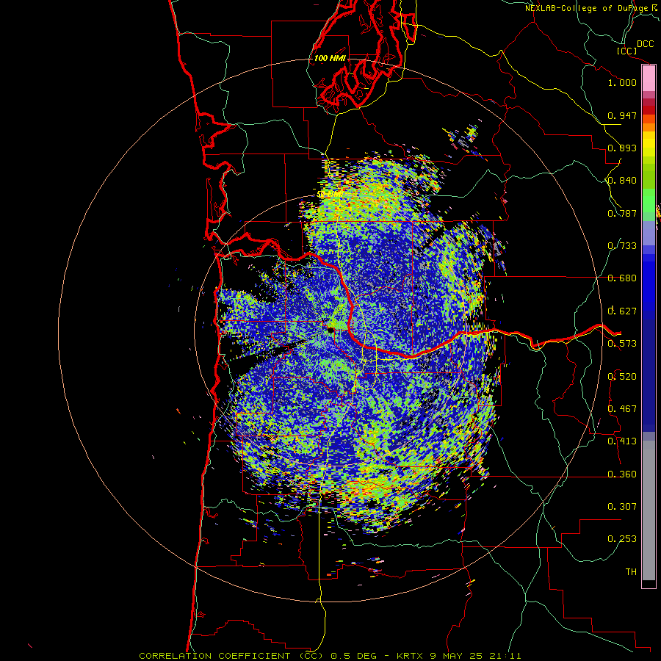Click the 0.680 scale value

[x=622, y=278]
